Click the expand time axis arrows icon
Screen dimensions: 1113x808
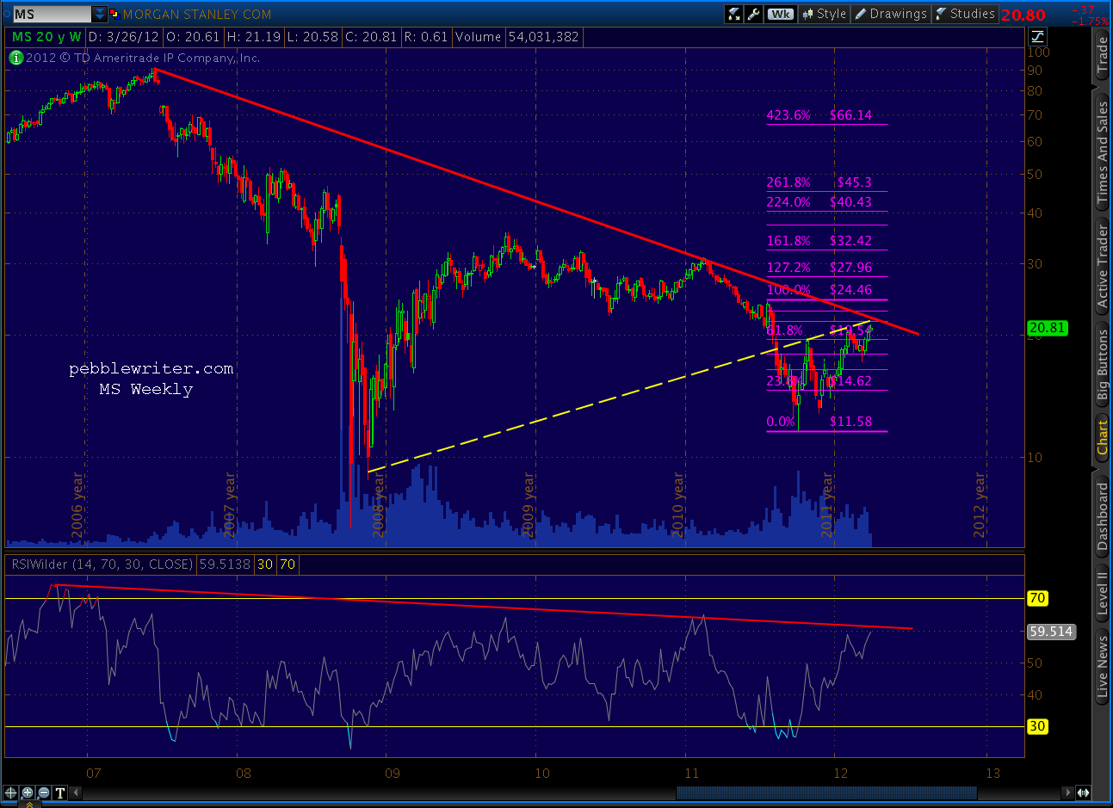pyautogui.click(x=1083, y=793)
